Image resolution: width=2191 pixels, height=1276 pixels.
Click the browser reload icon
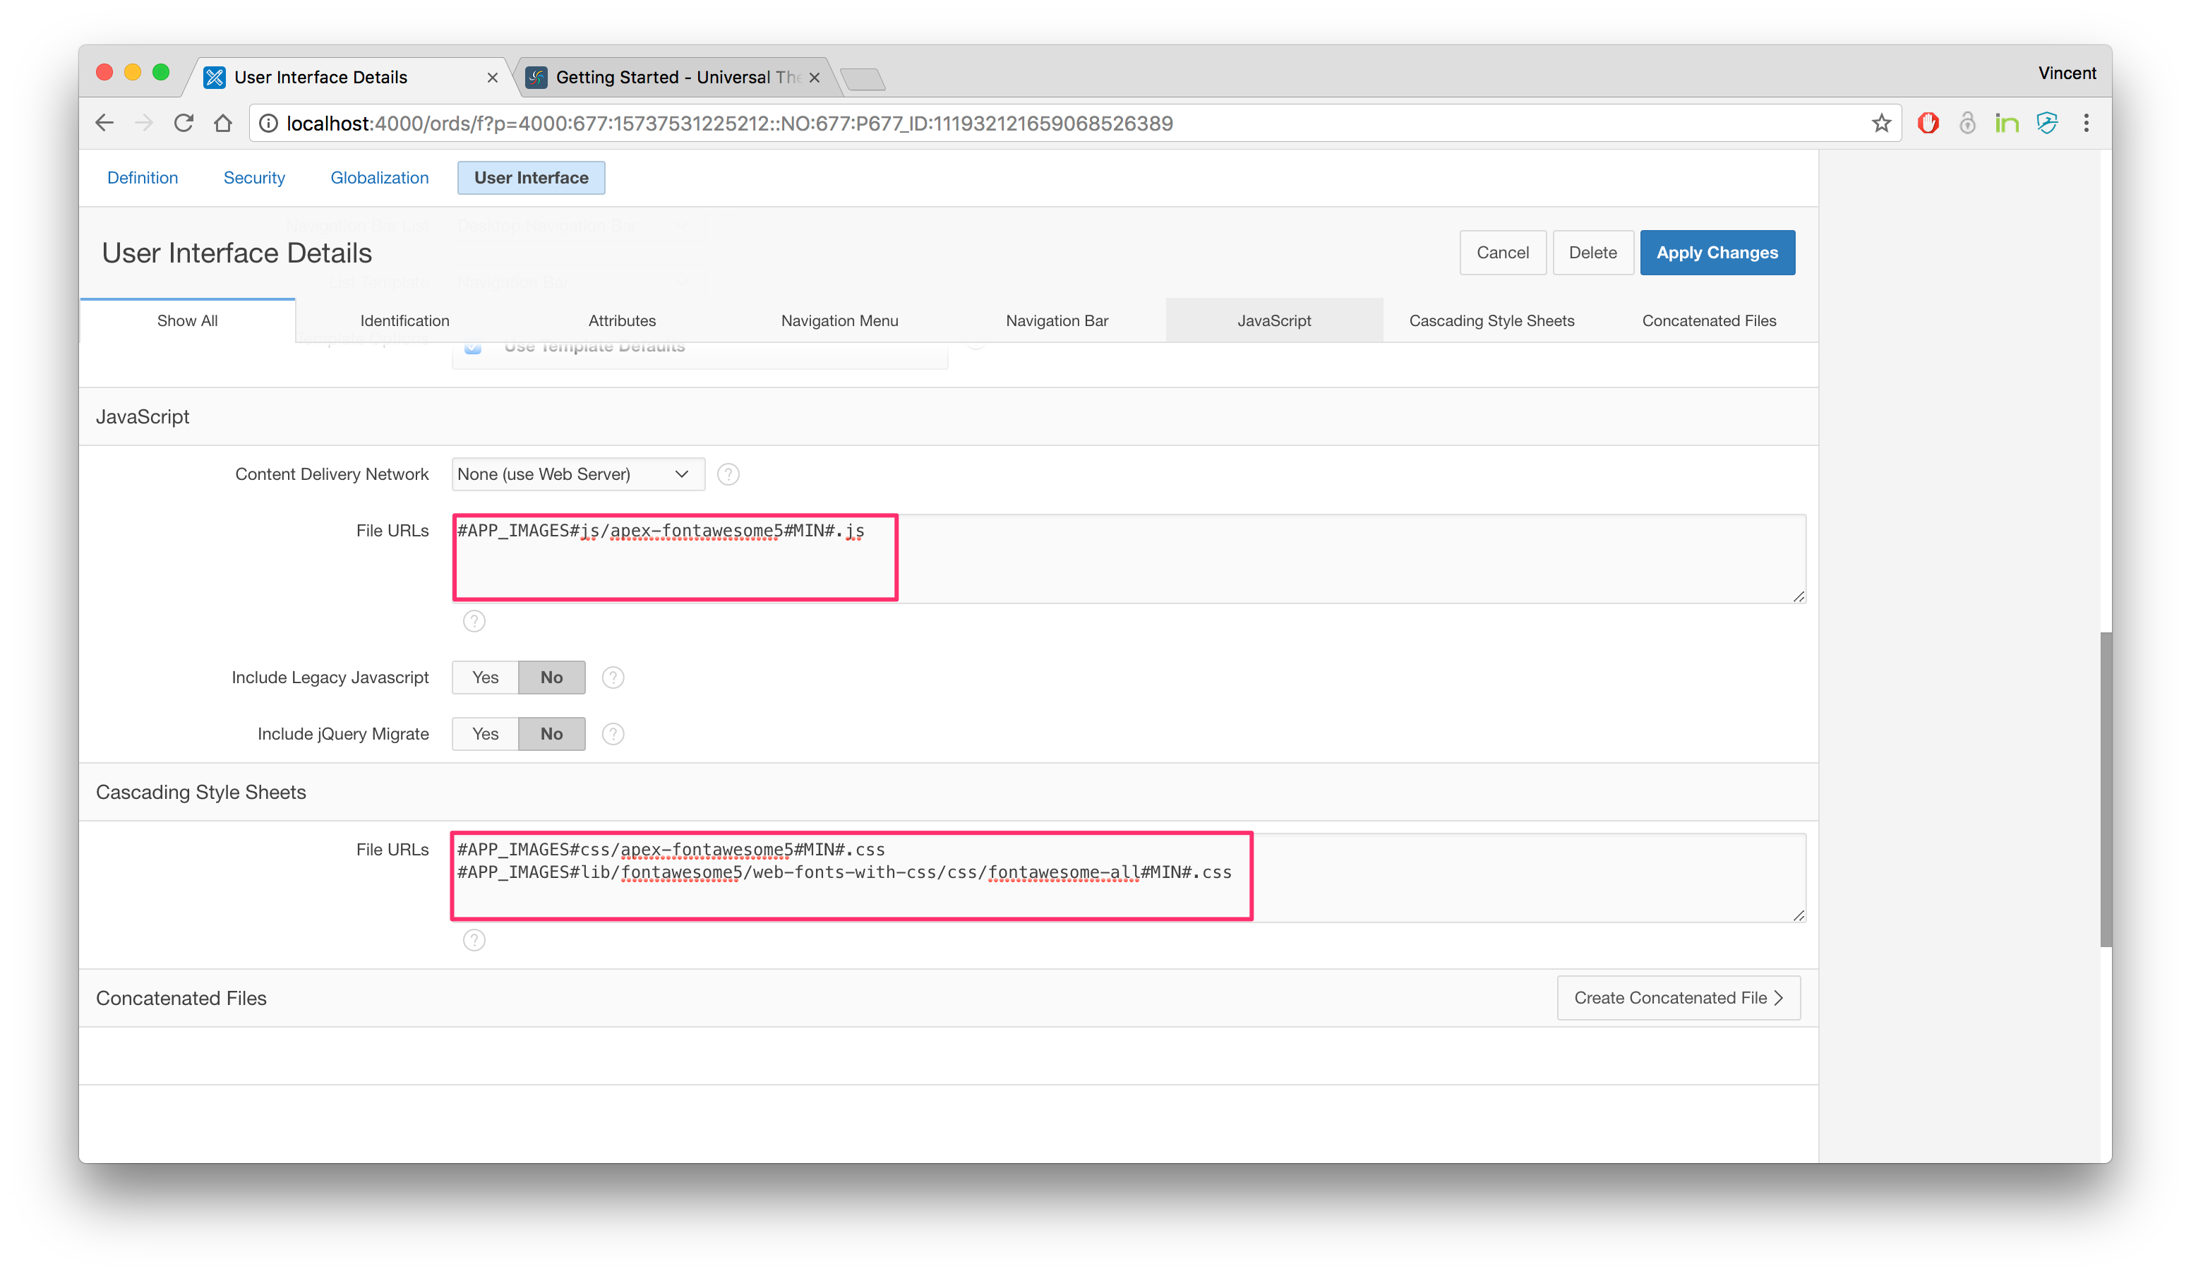click(x=184, y=124)
